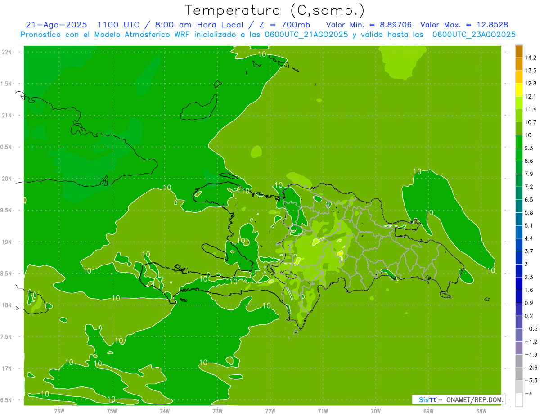Pick the white swatch below -4
Image resolution: width=540 pixels, height=417 pixels.
(519, 400)
